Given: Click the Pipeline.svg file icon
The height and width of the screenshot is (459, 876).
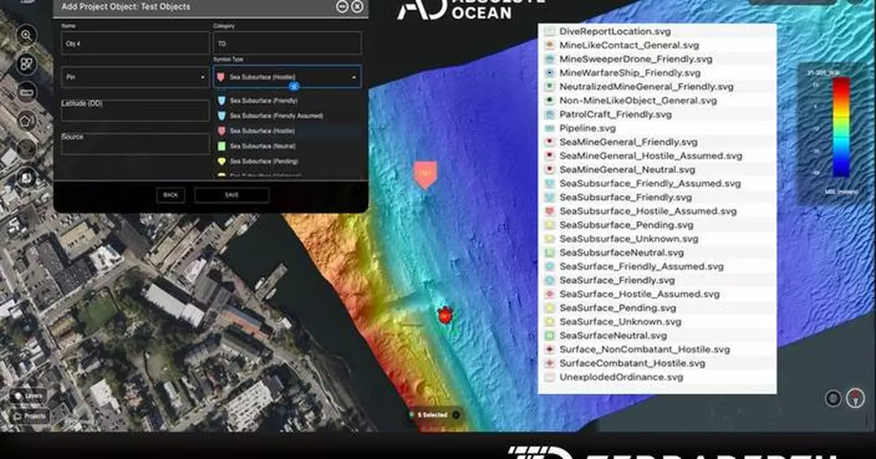Looking at the screenshot, I should point(550,128).
